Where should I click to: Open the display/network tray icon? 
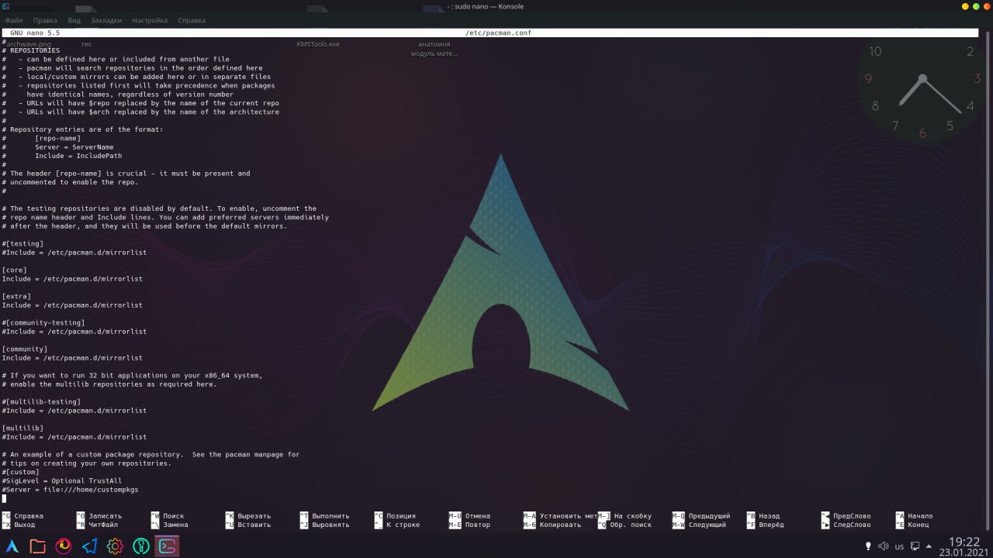click(x=915, y=546)
